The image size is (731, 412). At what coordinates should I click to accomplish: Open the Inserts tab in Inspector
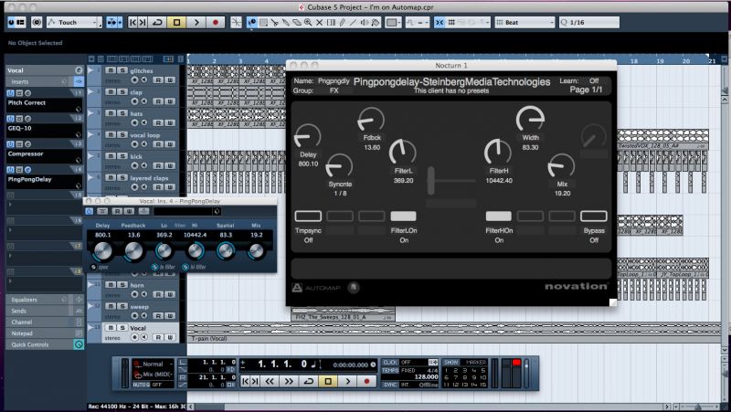coord(45,81)
